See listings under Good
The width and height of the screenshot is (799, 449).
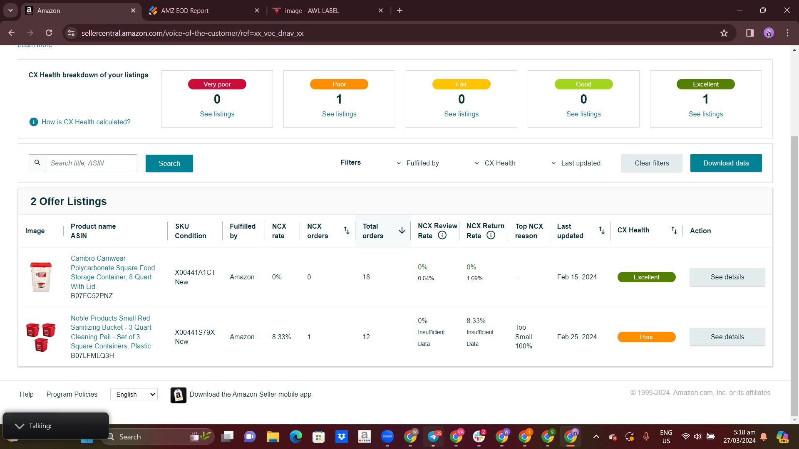pos(583,114)
